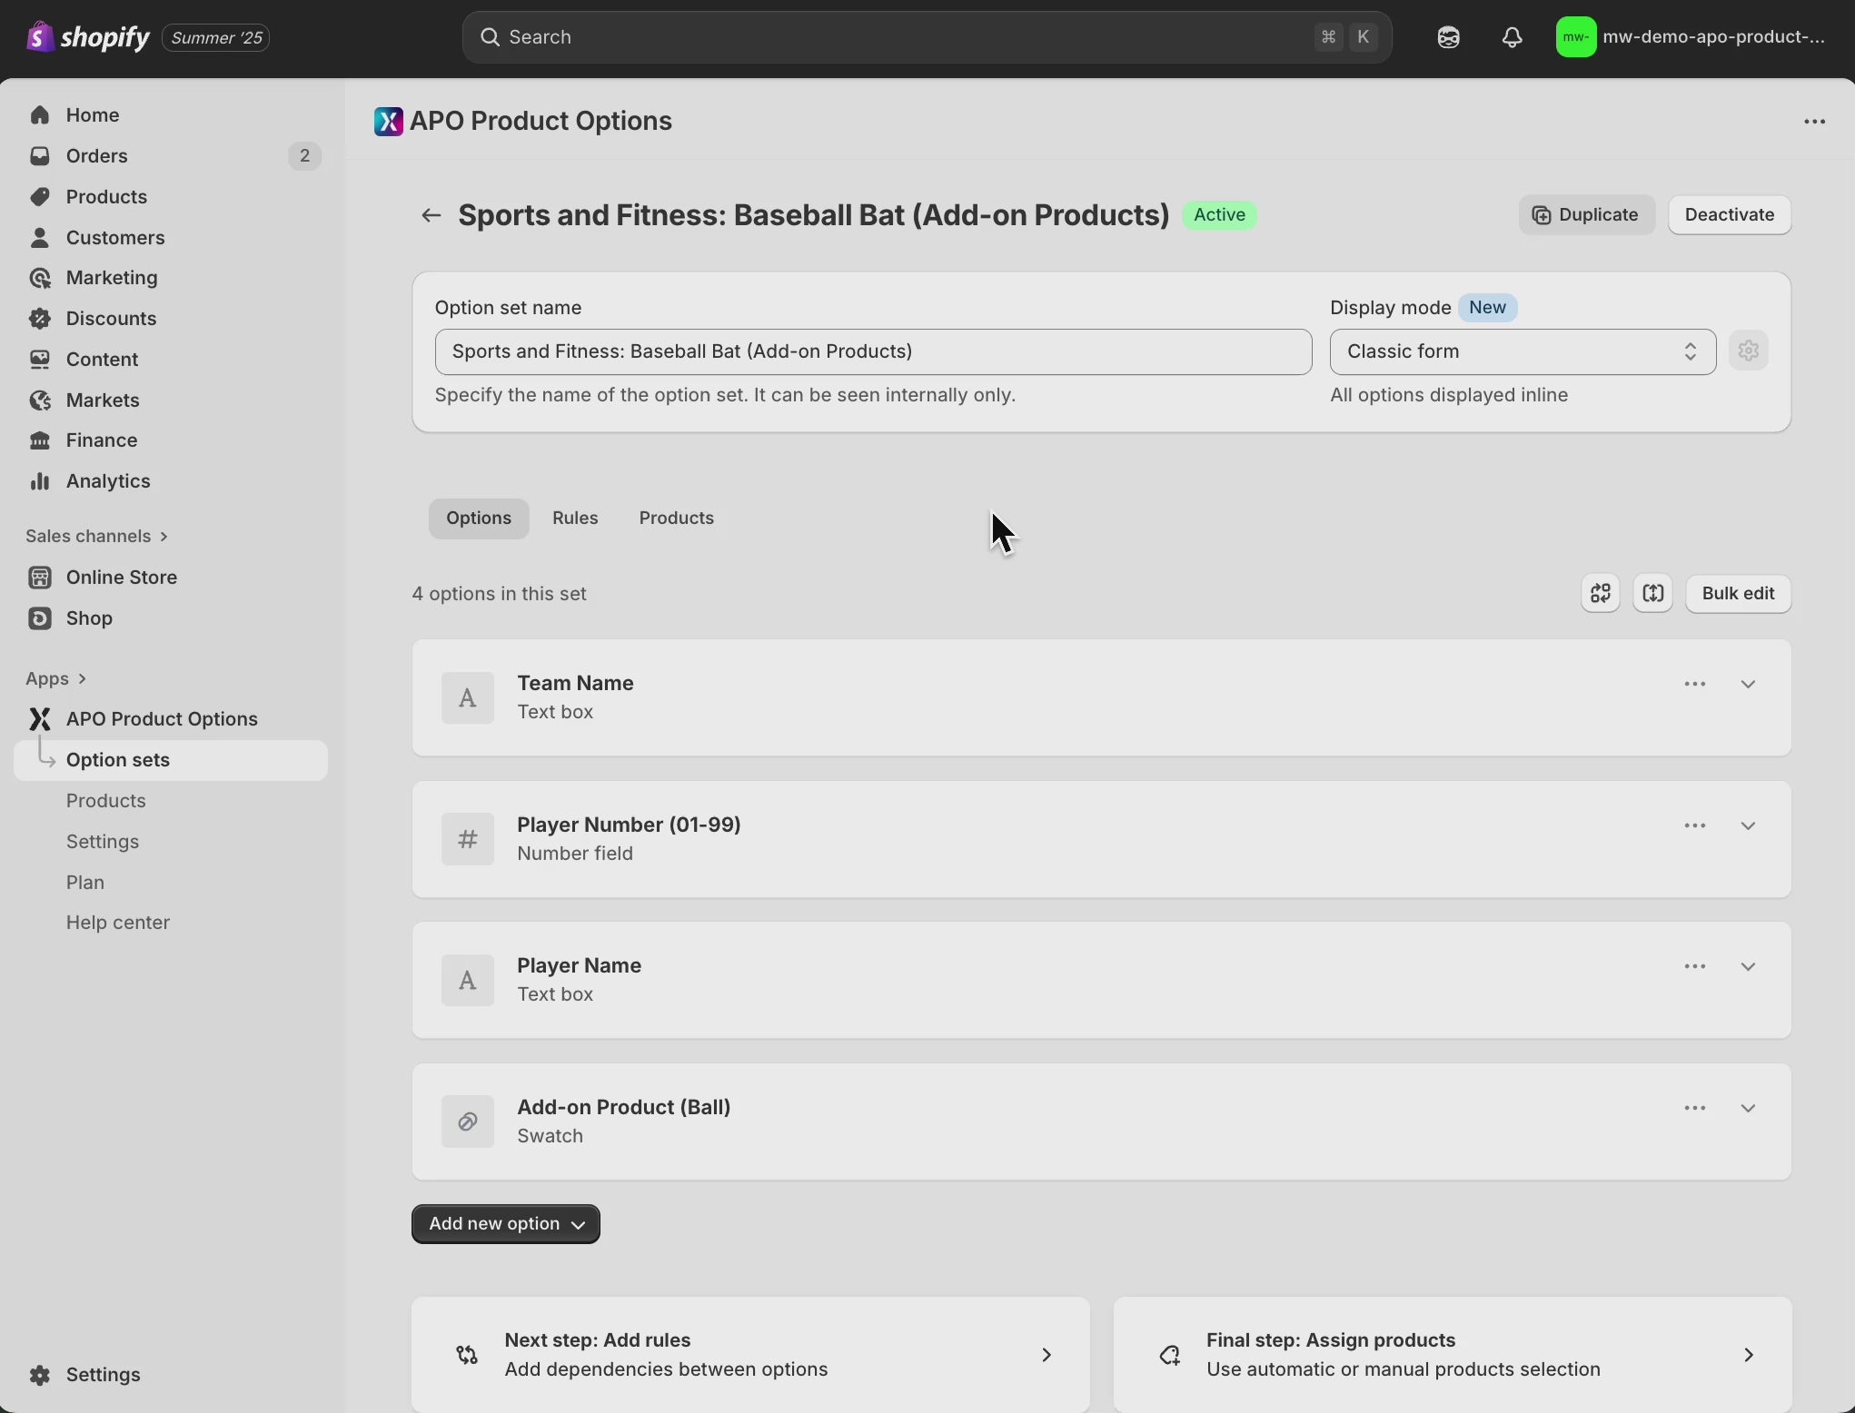This screenshot has height=1413, width=1855.
Task: Click the Add-on Product swatch type icon
Action: tap(468, 1122)
